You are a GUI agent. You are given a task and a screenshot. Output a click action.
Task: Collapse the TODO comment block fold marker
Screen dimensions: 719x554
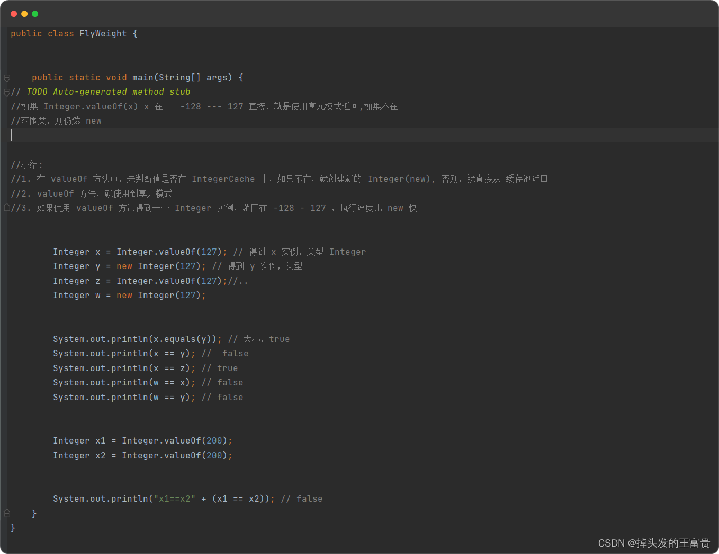[x=7, y=92]
